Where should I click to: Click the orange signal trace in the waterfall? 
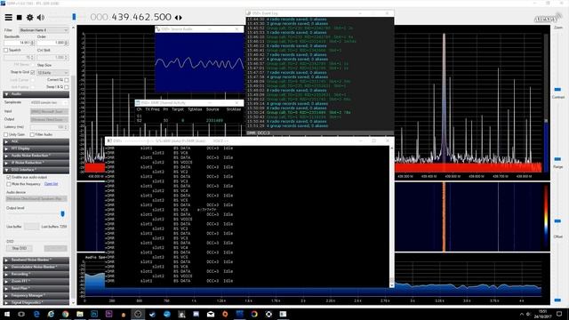444,217
